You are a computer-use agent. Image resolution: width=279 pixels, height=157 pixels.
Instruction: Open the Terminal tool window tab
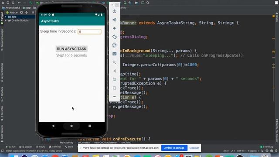(x=55, y=147)
